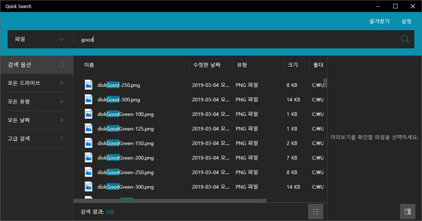422x221 pixels.
Task: Open 고급 검색 chevron
Action: 61,139
